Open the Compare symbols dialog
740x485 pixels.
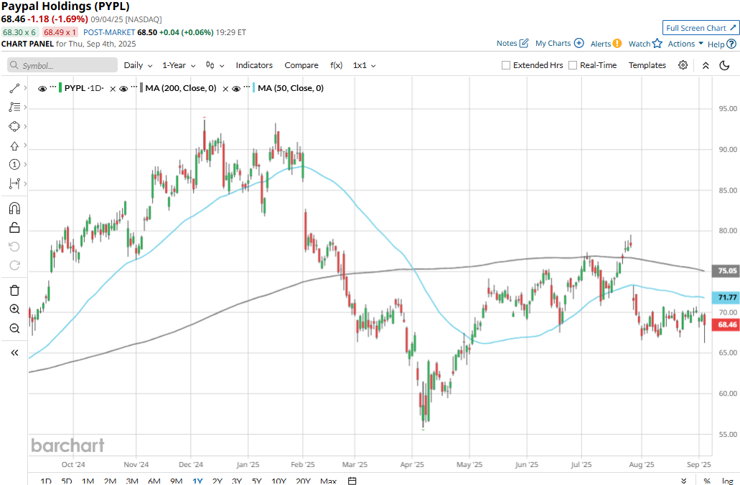tap(301, 65)
